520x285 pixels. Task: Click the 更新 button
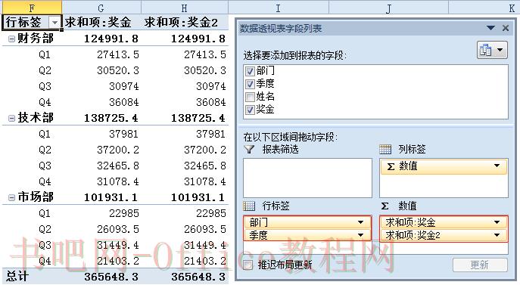(x=480, y=265)
